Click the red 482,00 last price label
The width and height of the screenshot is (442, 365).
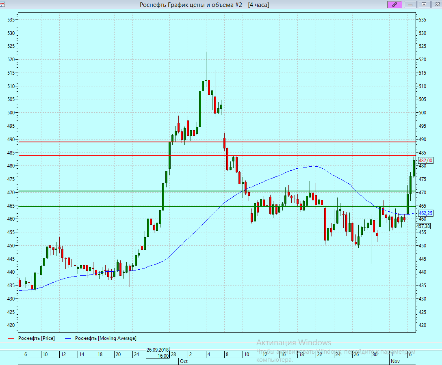pyautogui.click(x=425, y=161)
